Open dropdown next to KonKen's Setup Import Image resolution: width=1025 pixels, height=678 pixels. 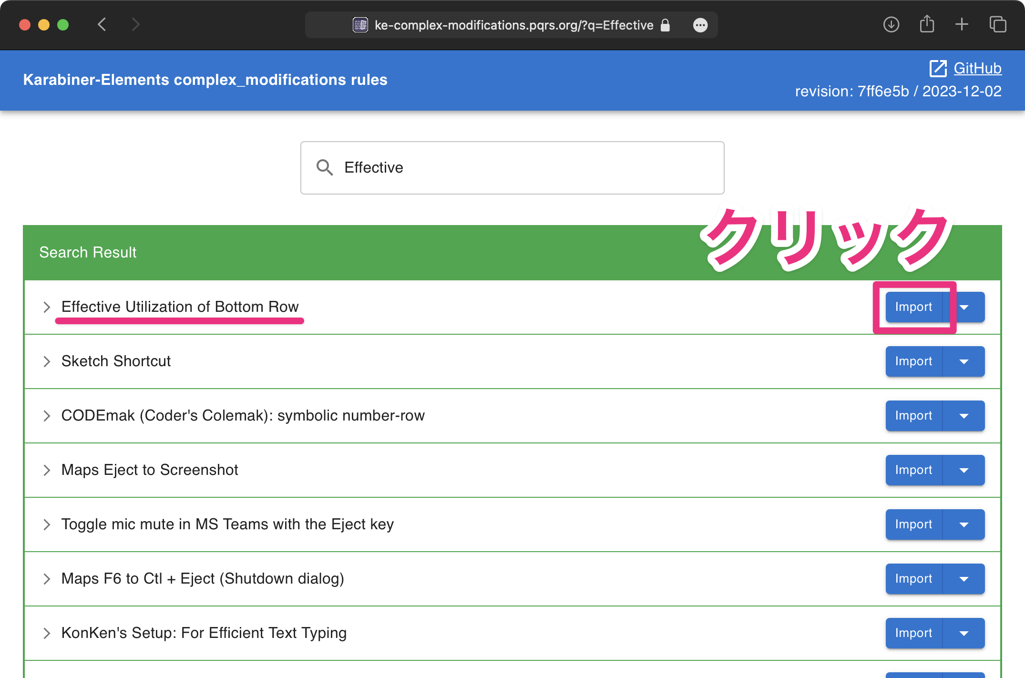(964, 633)
